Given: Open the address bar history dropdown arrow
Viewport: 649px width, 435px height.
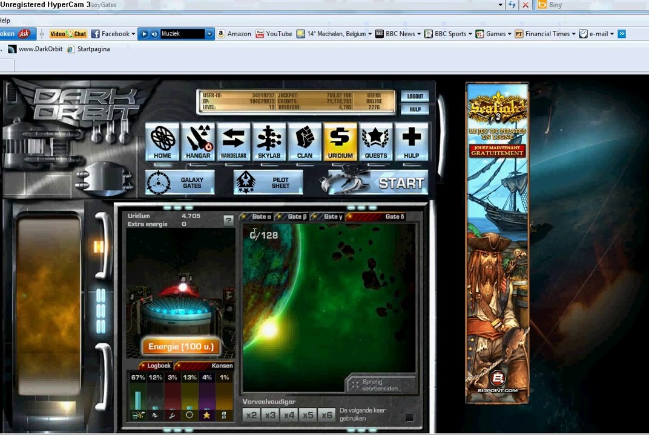Looking at the screenshot, I should pyautogui.click(x=501, y=5).
